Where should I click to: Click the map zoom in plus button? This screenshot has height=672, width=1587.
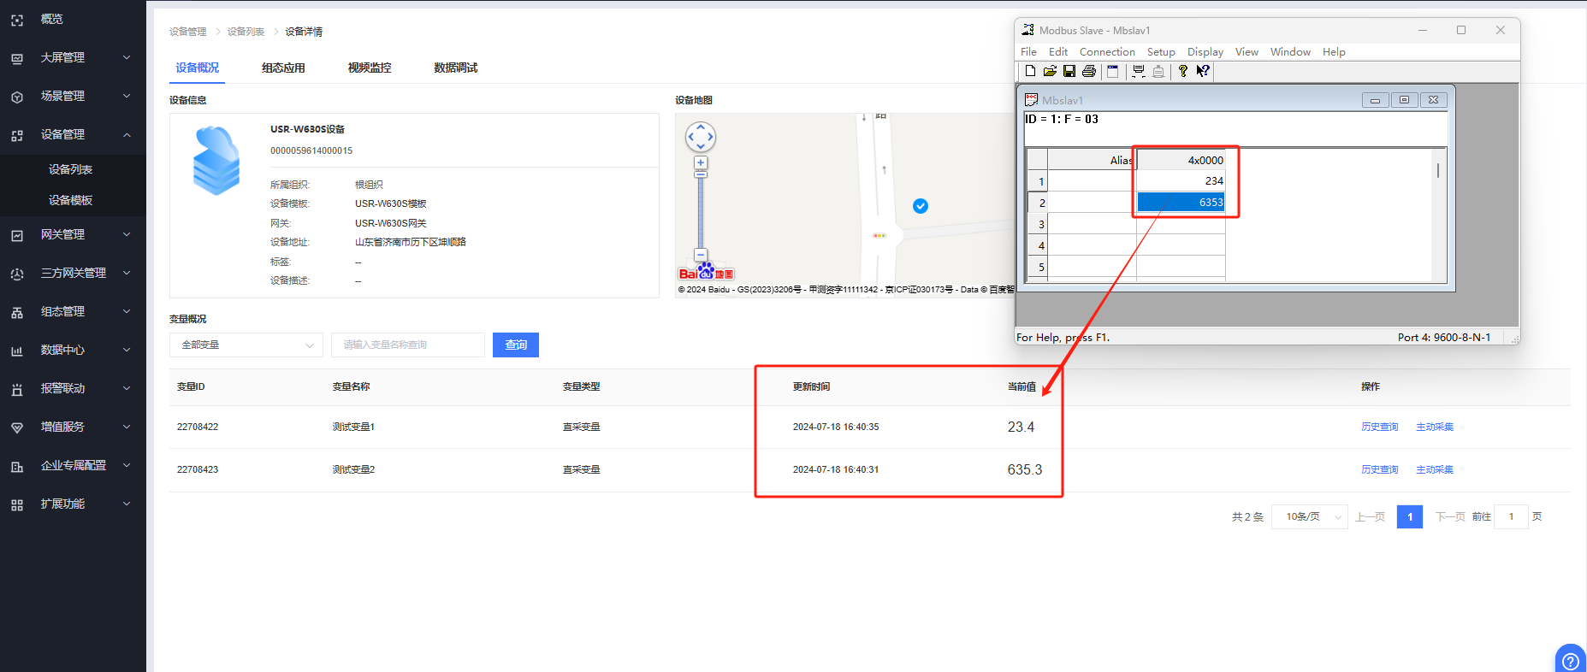(701, 162)
